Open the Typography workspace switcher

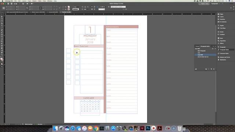pyautogui.click(x=216, y=4)
